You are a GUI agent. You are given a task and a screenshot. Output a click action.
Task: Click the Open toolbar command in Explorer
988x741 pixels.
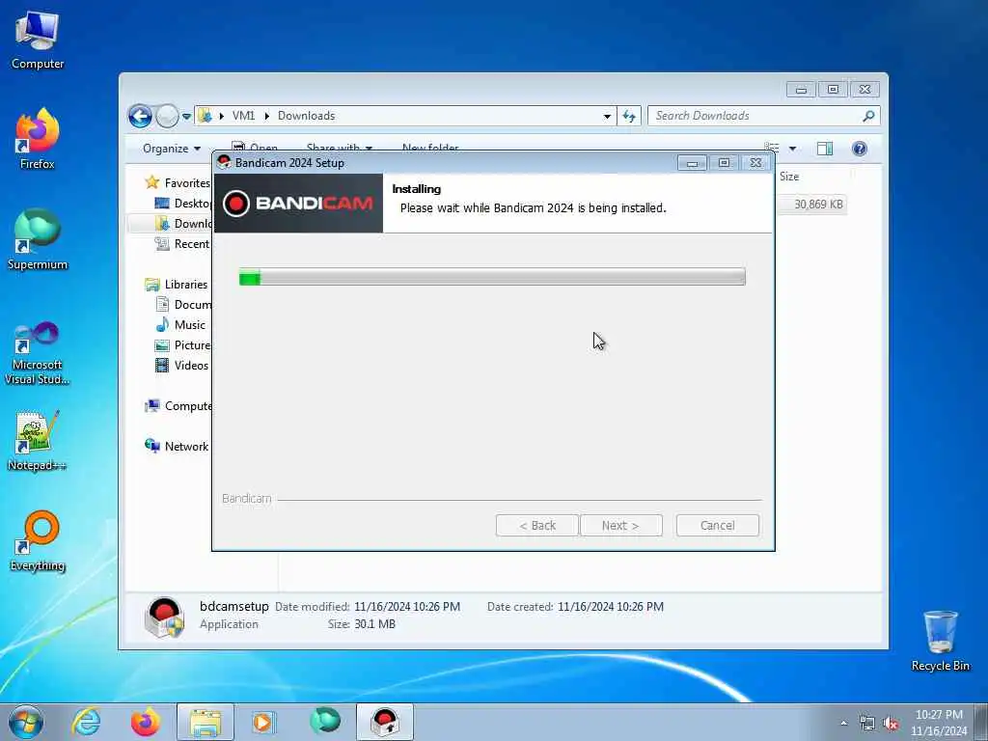click(255, 148)
